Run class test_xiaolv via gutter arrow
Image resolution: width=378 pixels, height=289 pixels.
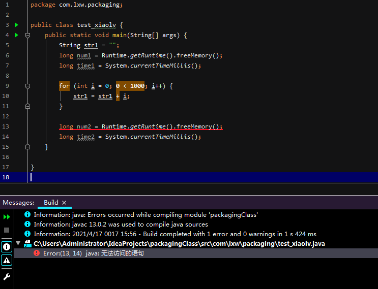[x=16, y=25]
